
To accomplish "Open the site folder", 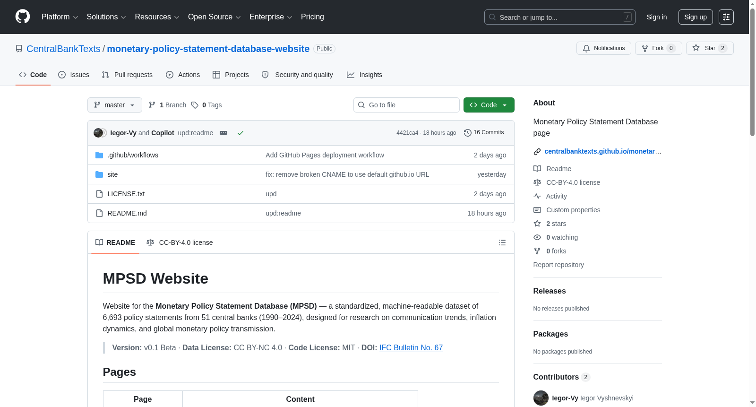I will click(112, 174).
